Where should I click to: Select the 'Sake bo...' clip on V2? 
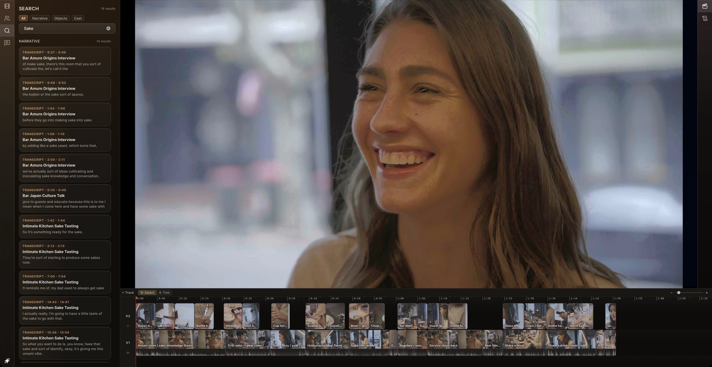[165, 316]
